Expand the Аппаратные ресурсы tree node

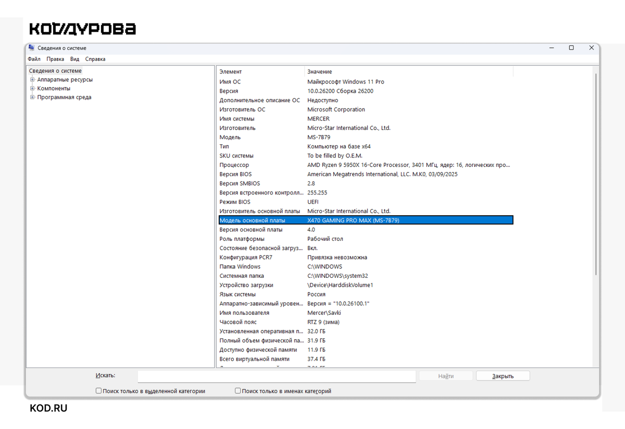32,80
